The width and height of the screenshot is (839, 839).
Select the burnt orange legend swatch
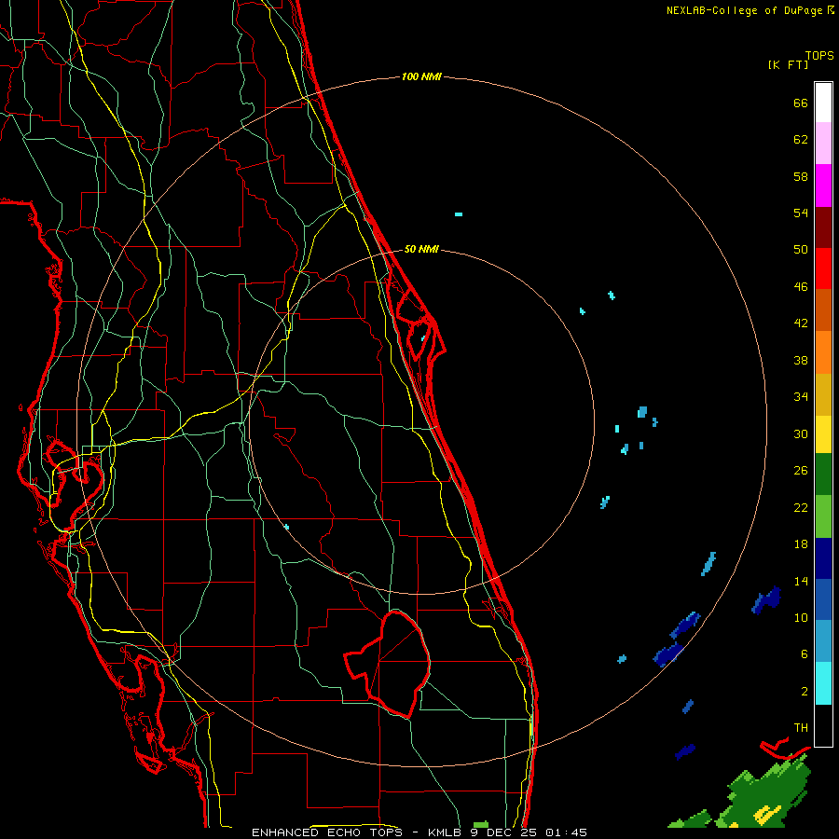pos(823,310)
